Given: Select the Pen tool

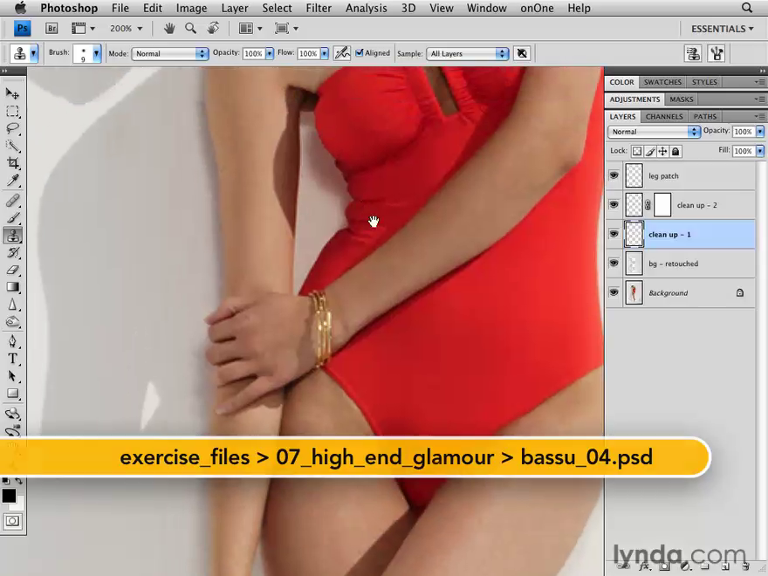Looking at the screenshot, I should (13, 341).
